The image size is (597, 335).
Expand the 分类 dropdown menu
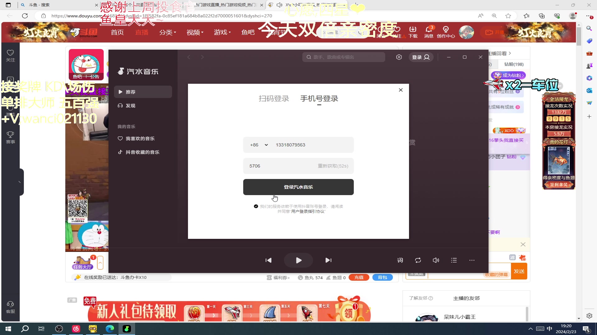pos(168,32)
